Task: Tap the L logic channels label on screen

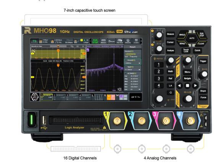Action: (x=93, y=95)
